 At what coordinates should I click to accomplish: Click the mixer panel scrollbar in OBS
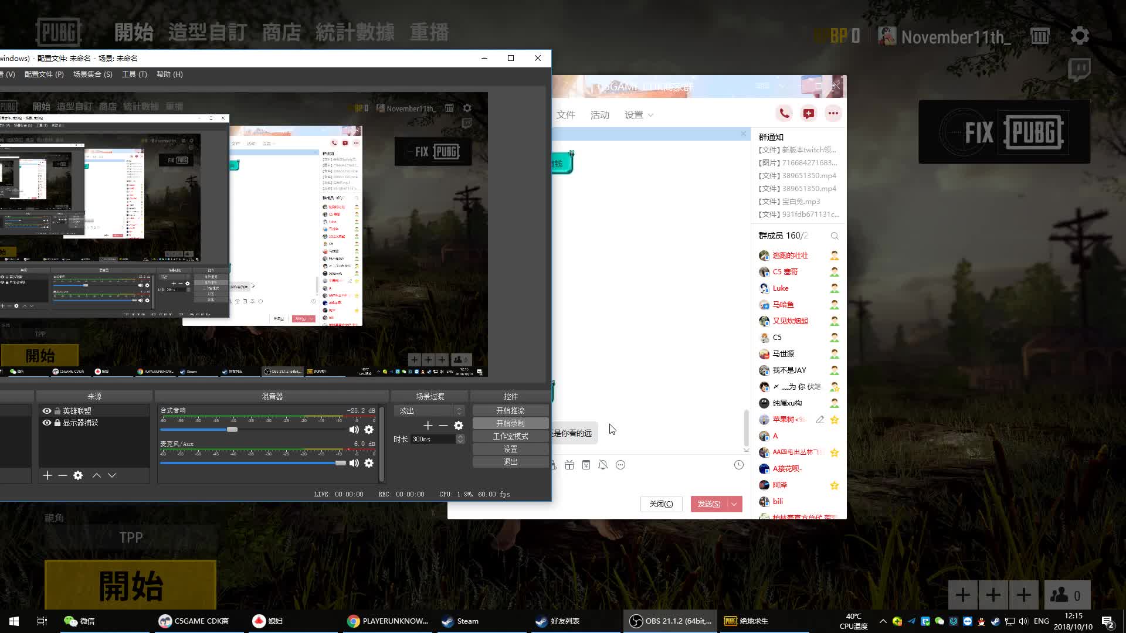click(x=382, y=444)
